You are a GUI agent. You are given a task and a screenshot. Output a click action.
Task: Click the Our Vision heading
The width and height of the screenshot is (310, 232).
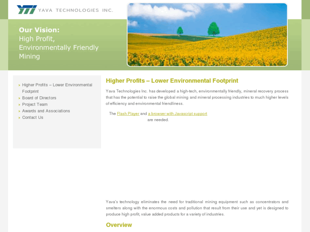click(x=39, y=30)
